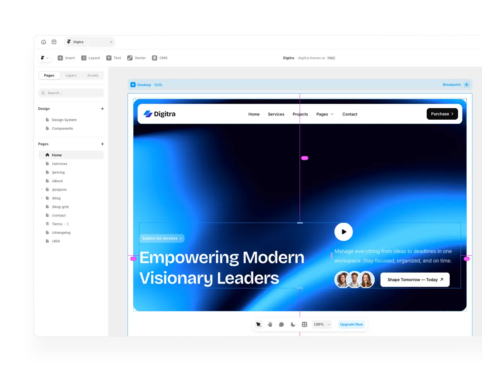Show the Assets tab
This screenshot has width=482, height=375.
point(93,75)
